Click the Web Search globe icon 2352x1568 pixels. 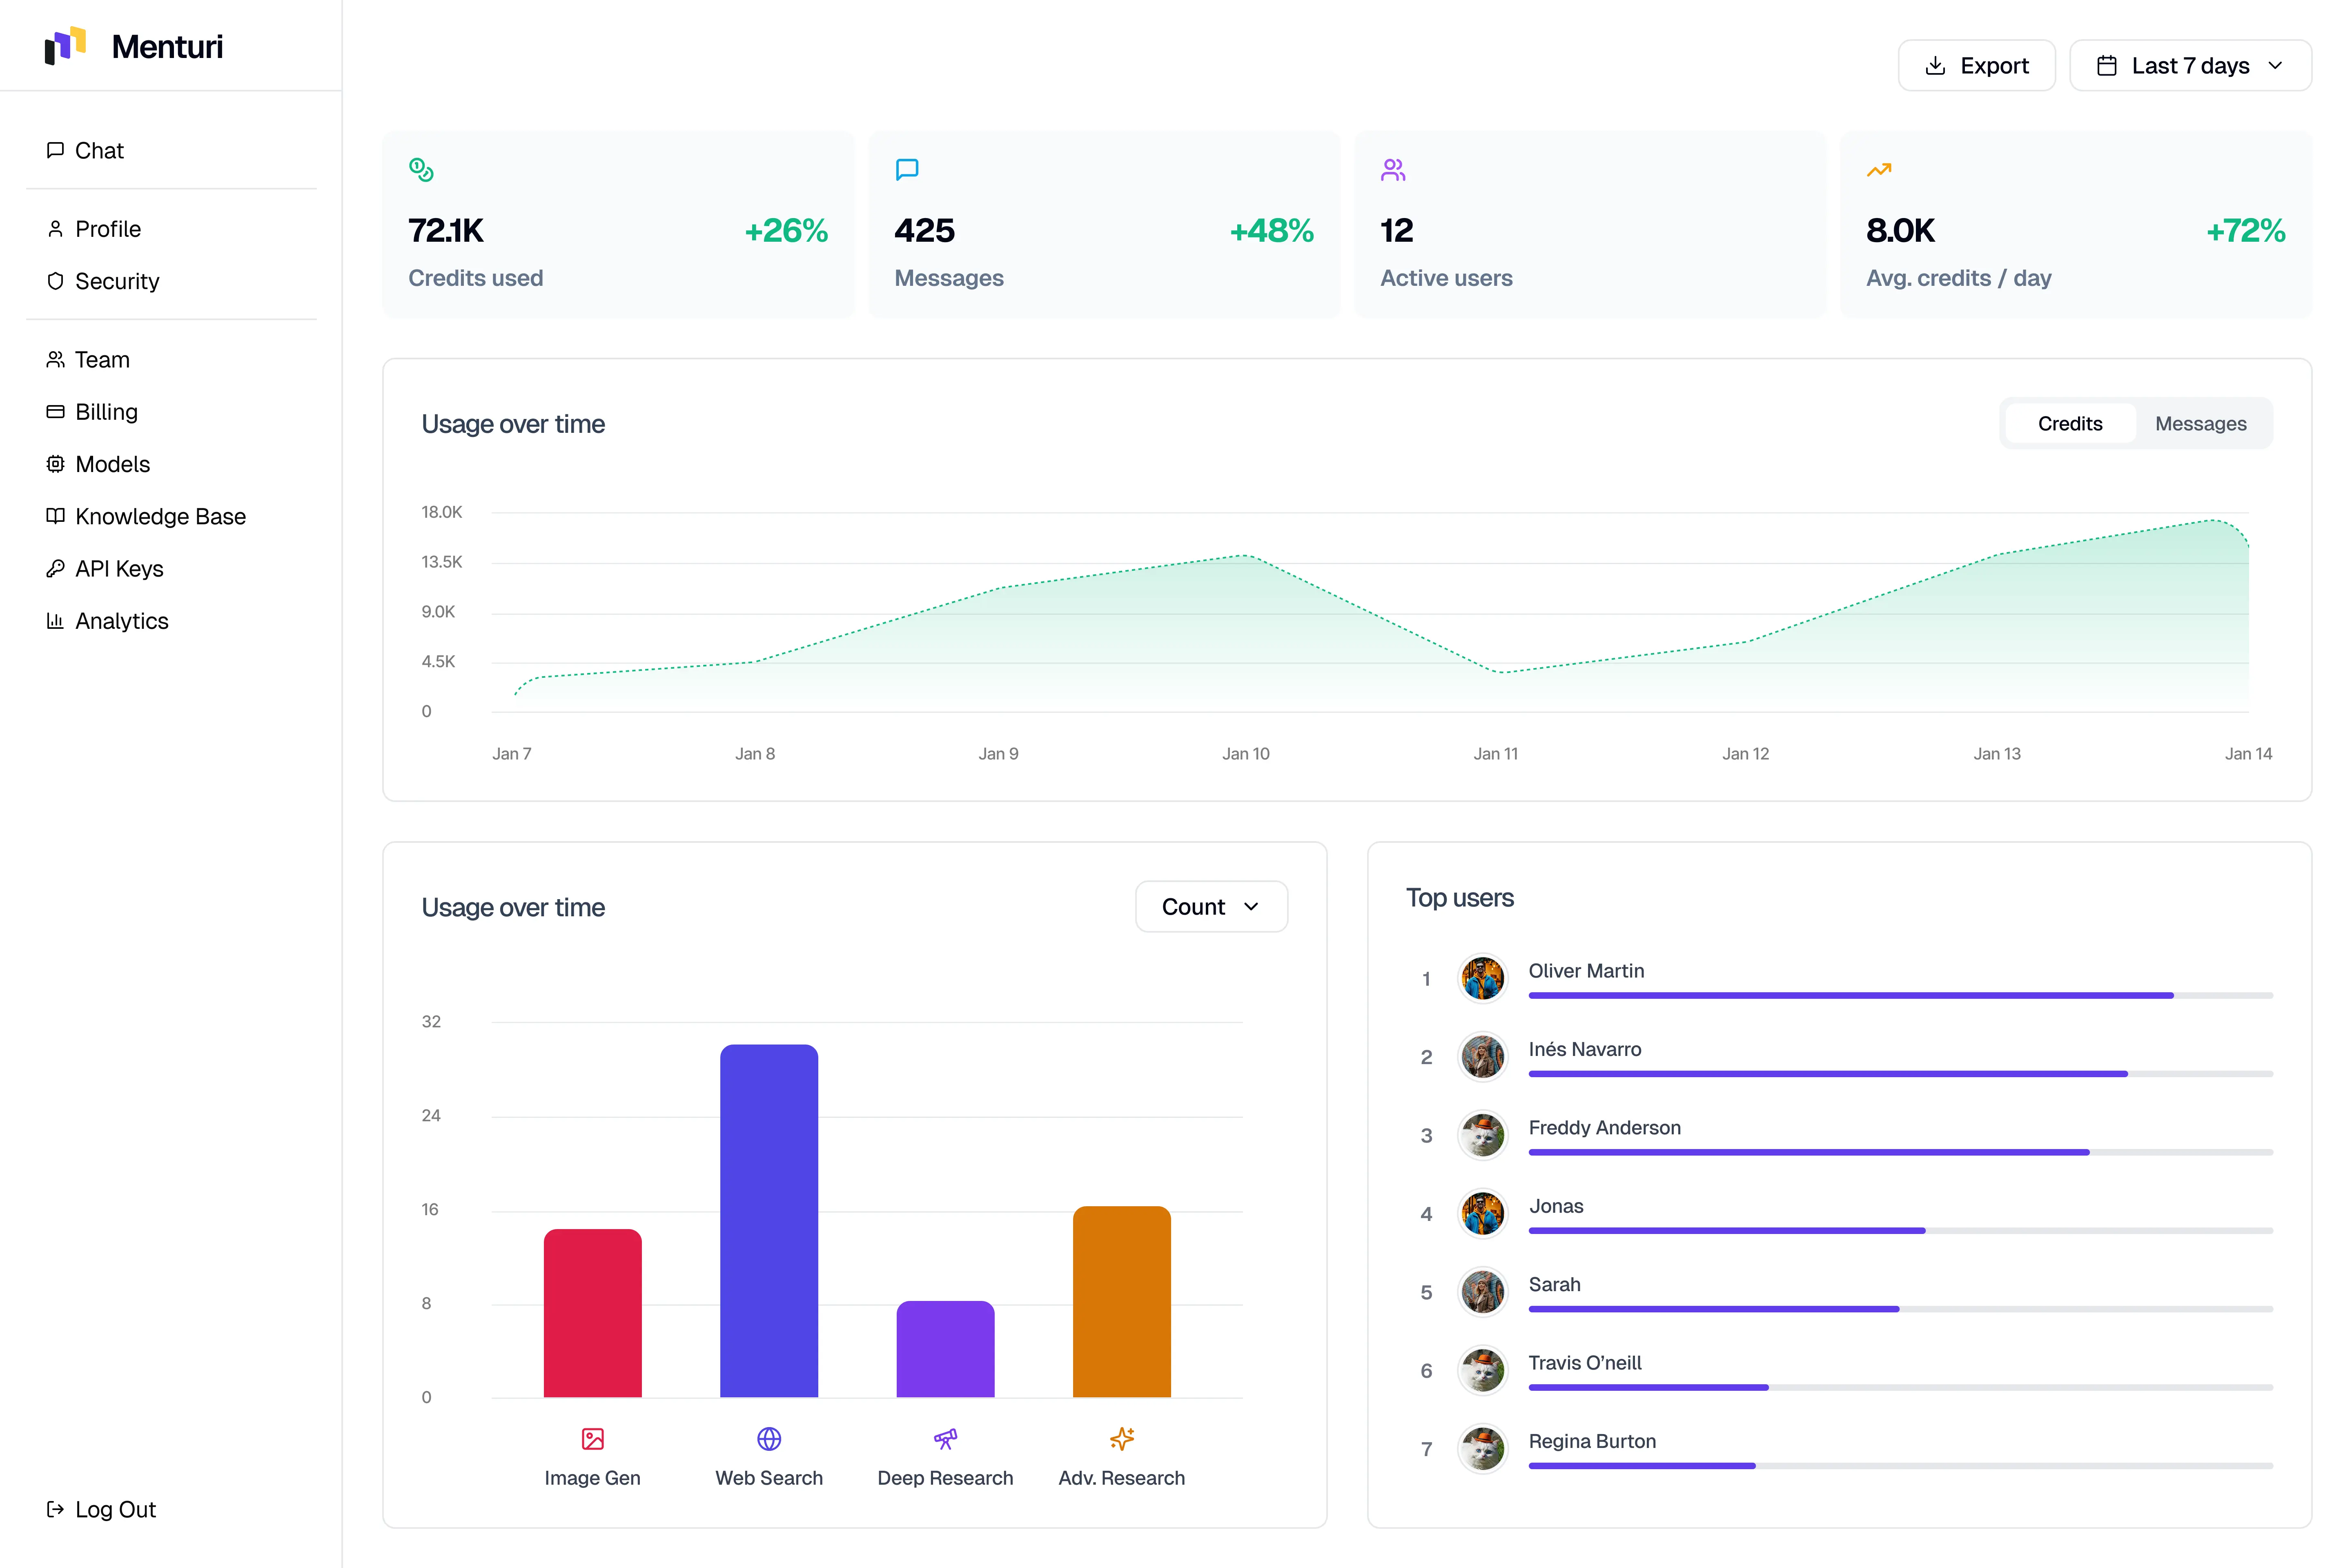pyautogui.click(x=769, y=1439)
